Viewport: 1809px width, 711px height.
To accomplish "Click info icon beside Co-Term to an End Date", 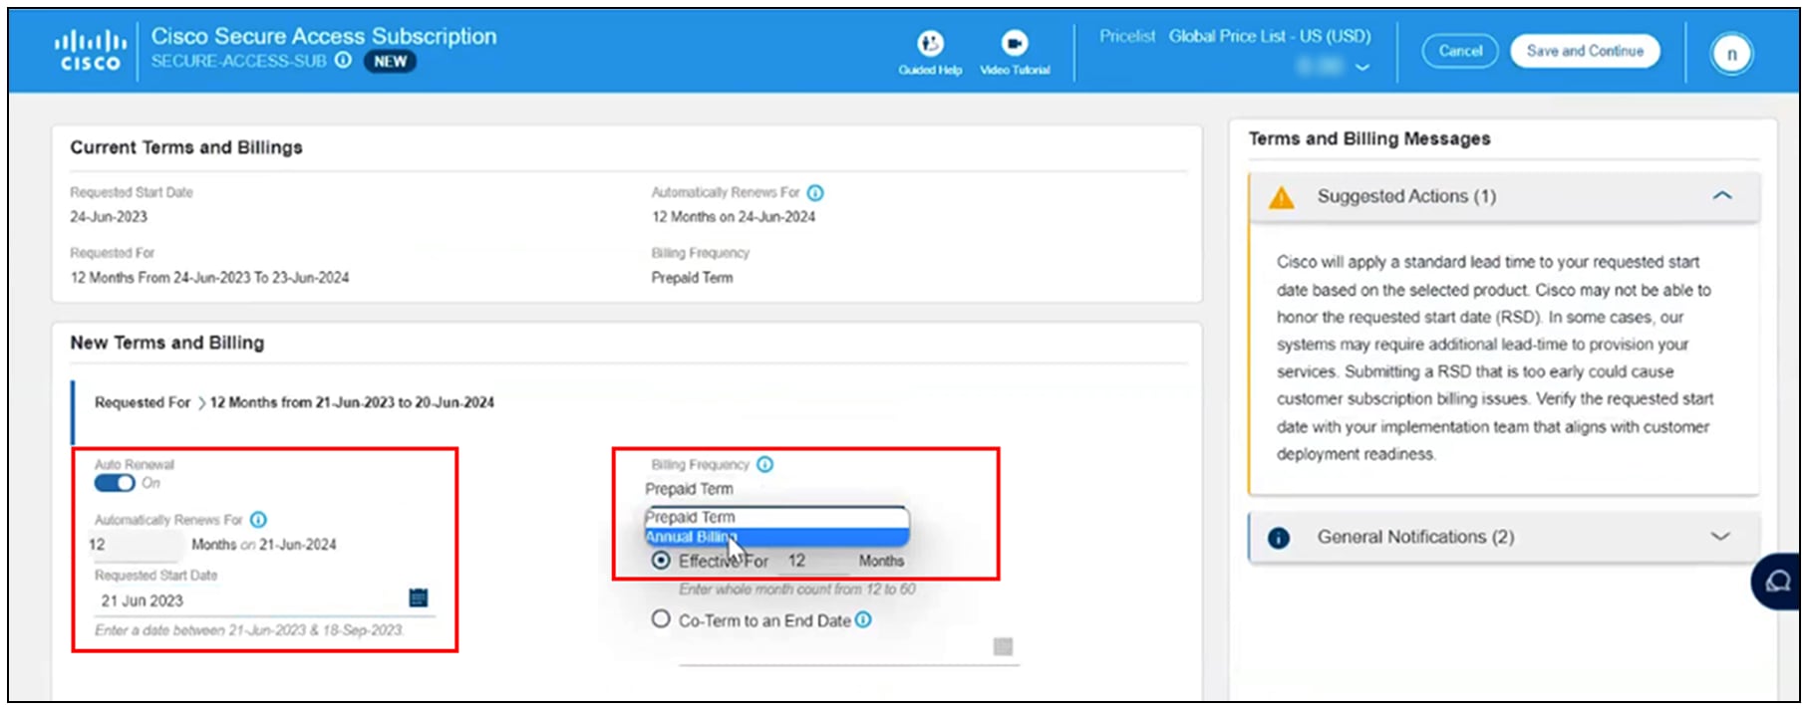I will (x=863, y=620).
